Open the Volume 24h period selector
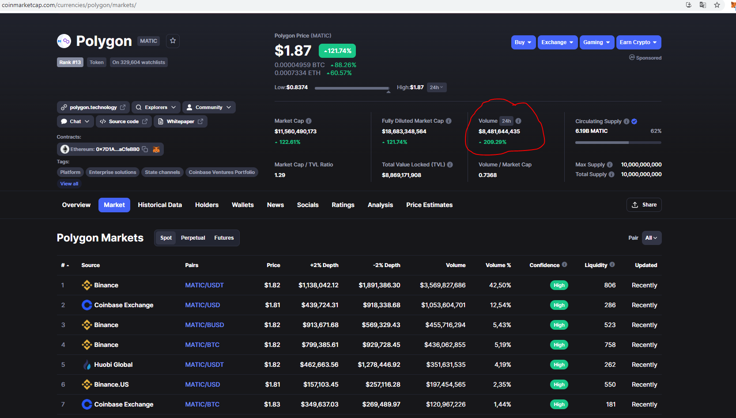This screenshot has width=736, height=418. [x=506, y=121]
